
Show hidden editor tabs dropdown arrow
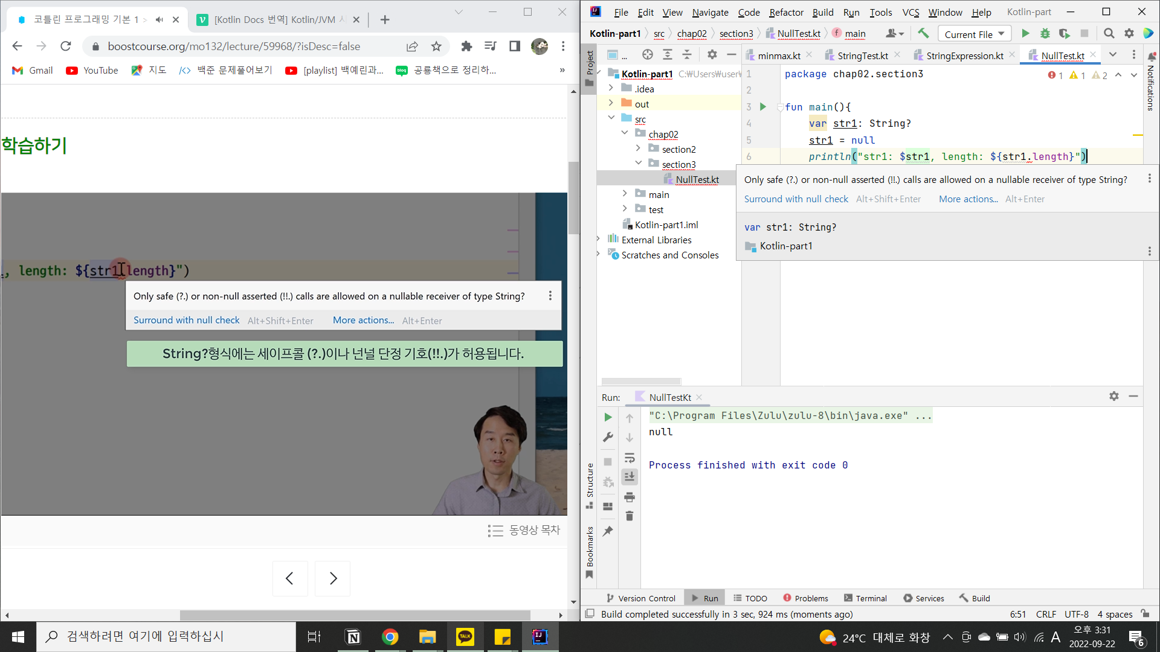click(1113, 55)
